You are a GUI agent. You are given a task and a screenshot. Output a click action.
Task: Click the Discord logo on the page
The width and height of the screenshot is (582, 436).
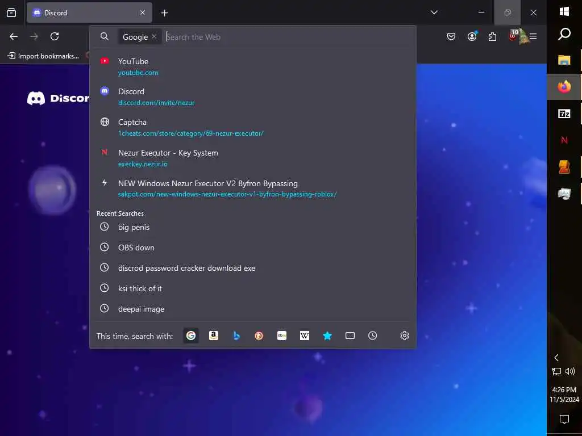[x=58, y=98]
